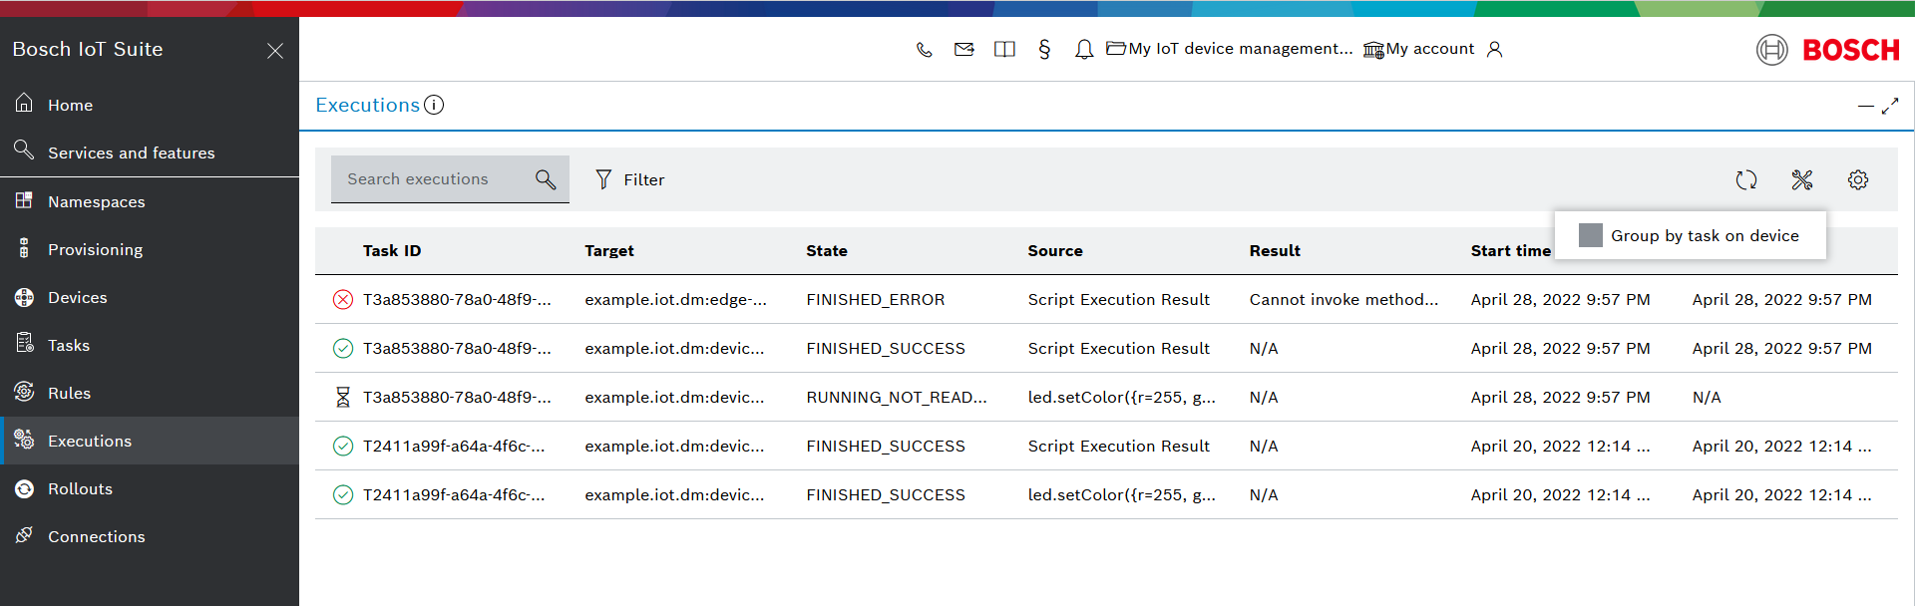
Task: Click Executions panel title
Action: coord(367,105)
